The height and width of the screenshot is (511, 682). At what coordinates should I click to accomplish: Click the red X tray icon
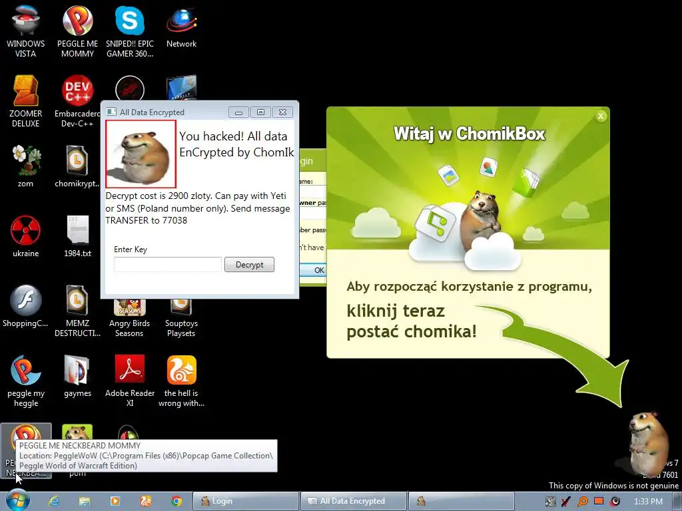pos(566,502)
